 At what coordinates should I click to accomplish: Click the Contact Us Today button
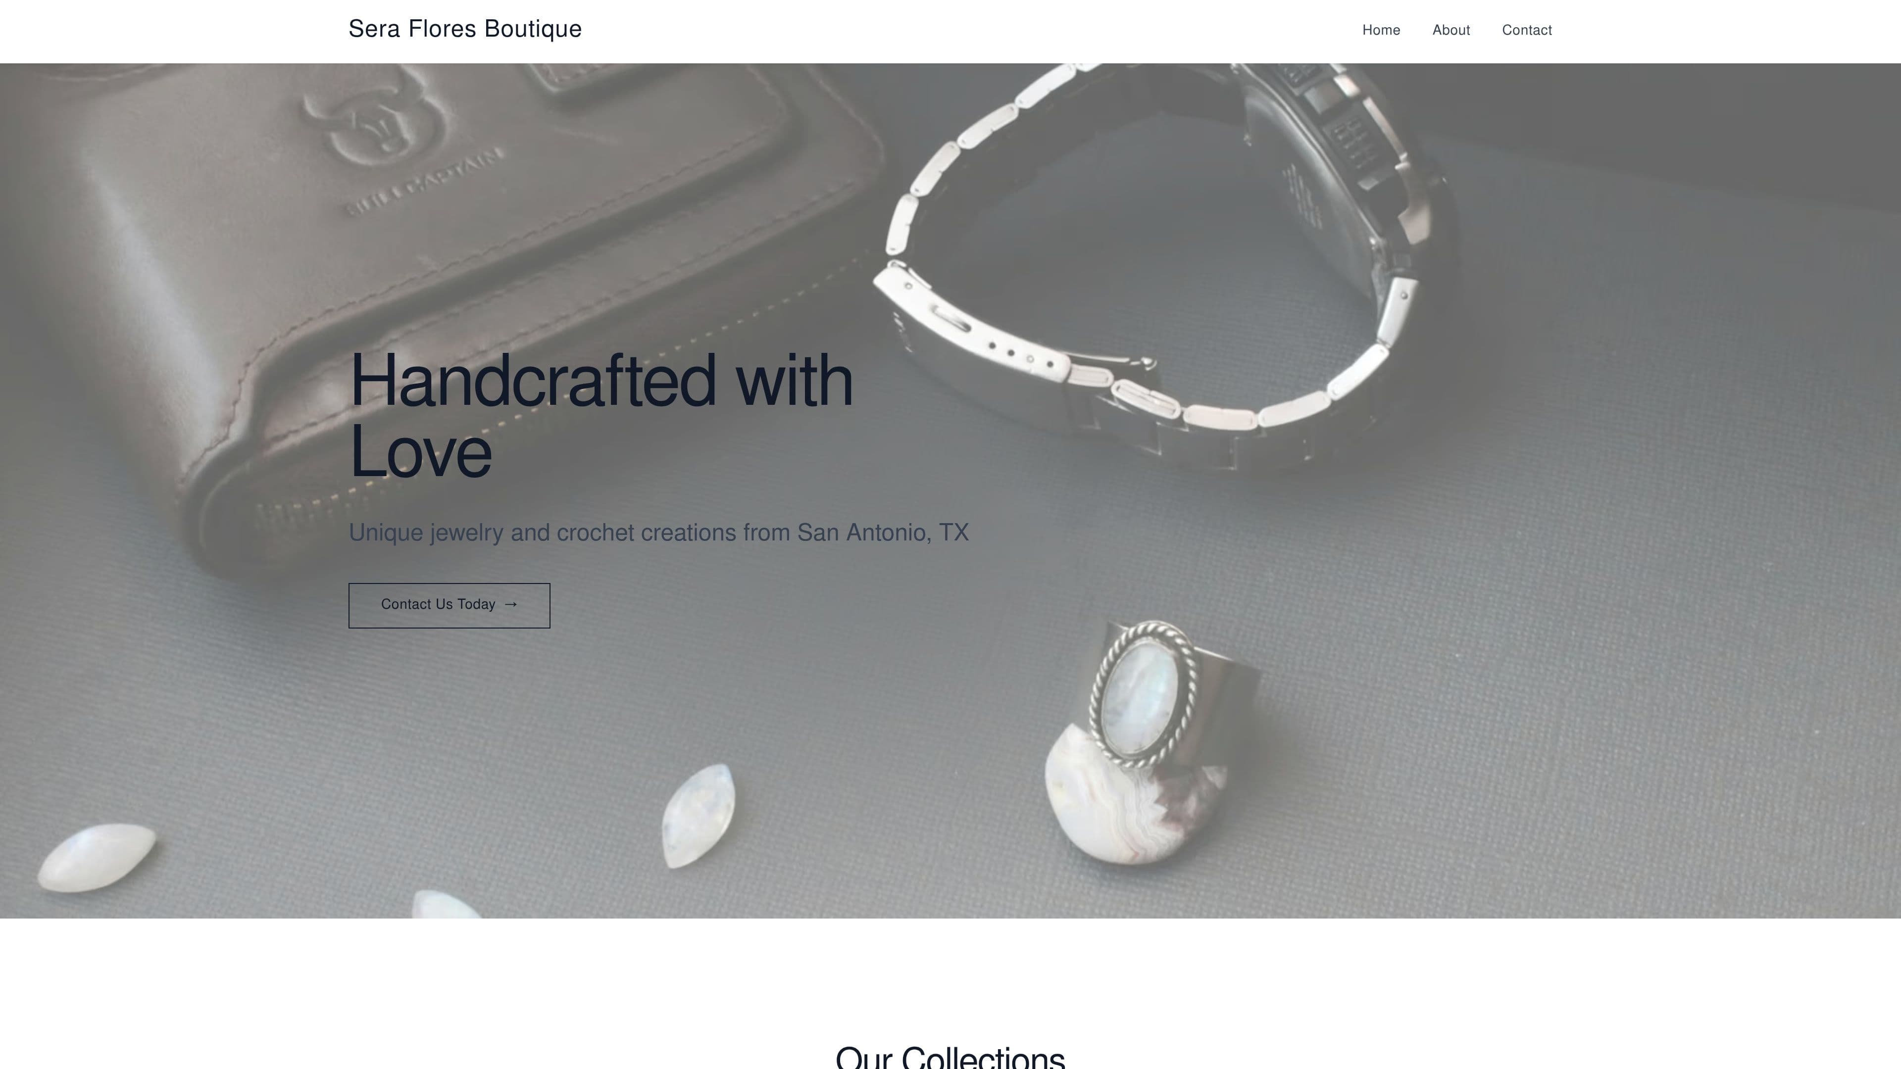(x=450, y=606)
